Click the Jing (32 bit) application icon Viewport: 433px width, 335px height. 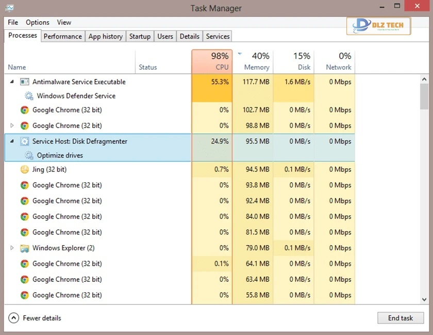(24, 169)
